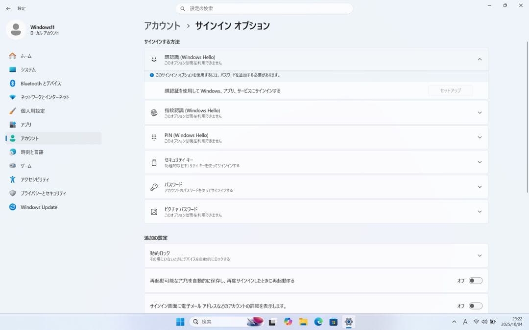This screenshot has height=330, width=529.
Task: Launch Microsoft Edge from the taskbar
Action: (x=319, y=322)
